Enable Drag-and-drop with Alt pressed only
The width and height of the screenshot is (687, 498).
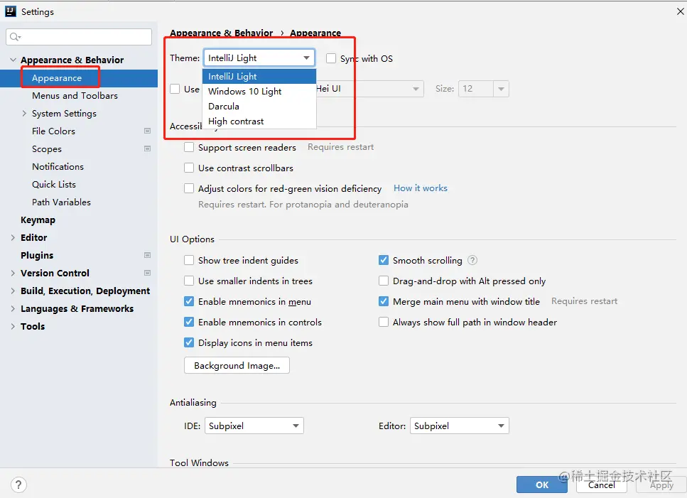tap(384, 281)
